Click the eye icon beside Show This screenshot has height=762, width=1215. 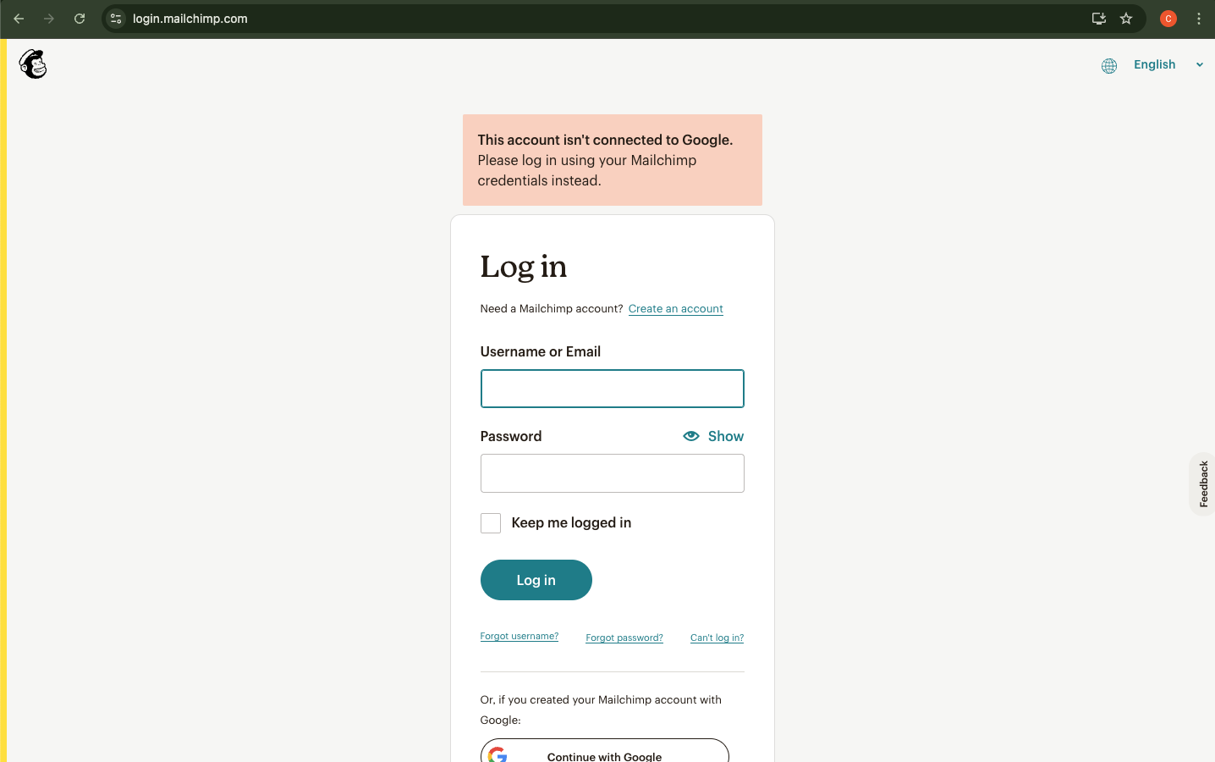(x=691, y=436)
